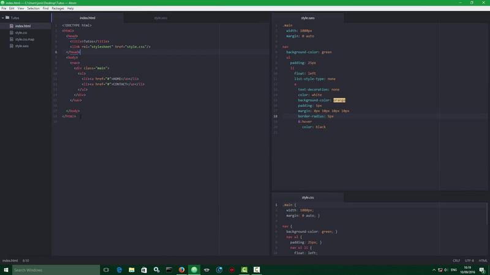Image resolution: width=490 pixels, height=275 pixels.
Task: Click the green Camtasia icon in taskbar
Action: pyautogui.click(x=244, y=269)
